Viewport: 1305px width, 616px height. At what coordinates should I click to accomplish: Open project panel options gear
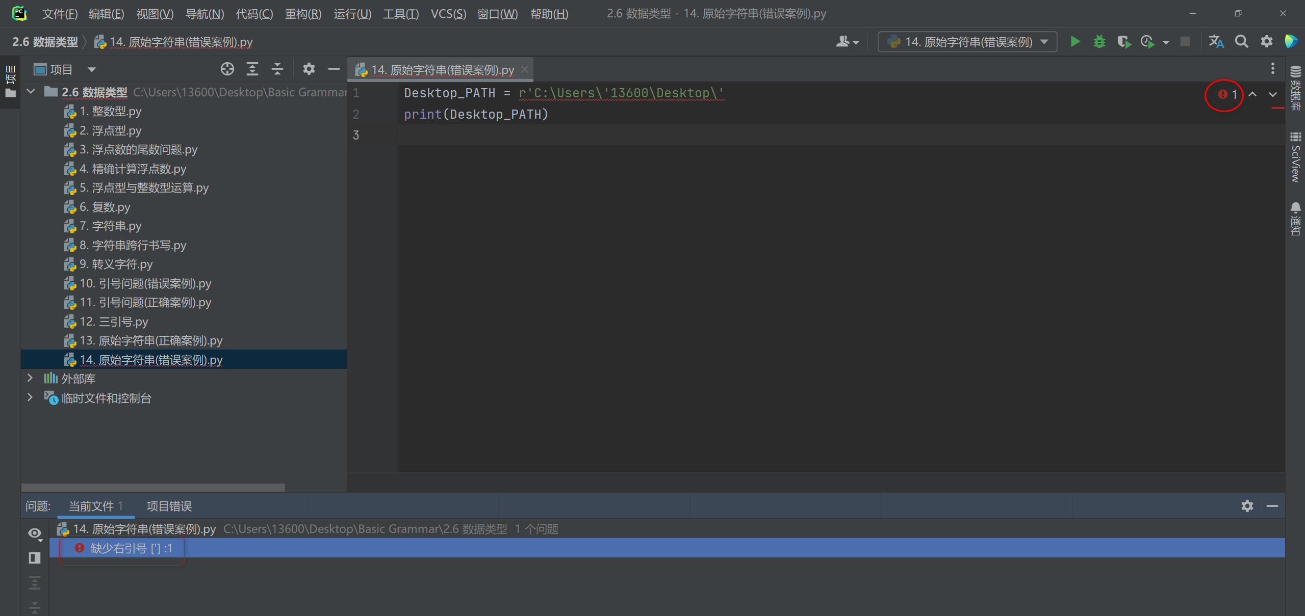309,69
